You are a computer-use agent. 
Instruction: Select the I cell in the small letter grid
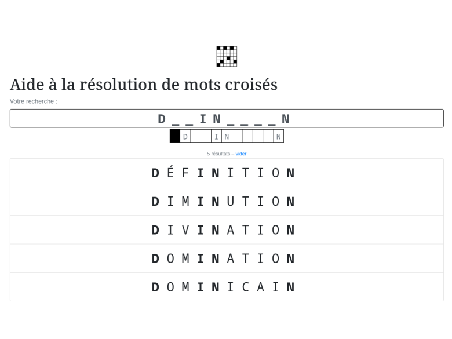[216, 136]
